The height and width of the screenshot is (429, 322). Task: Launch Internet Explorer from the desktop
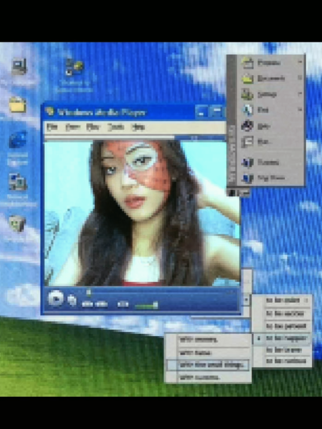(x=18, y=140)
